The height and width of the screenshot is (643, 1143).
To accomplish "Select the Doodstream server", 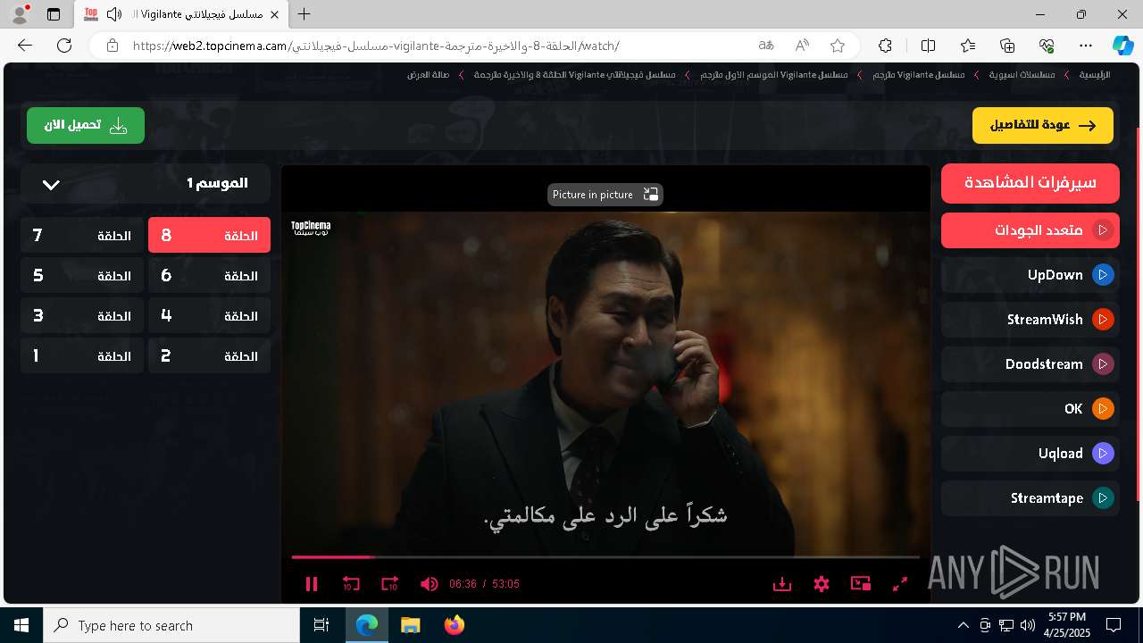I will point(1030,364).
